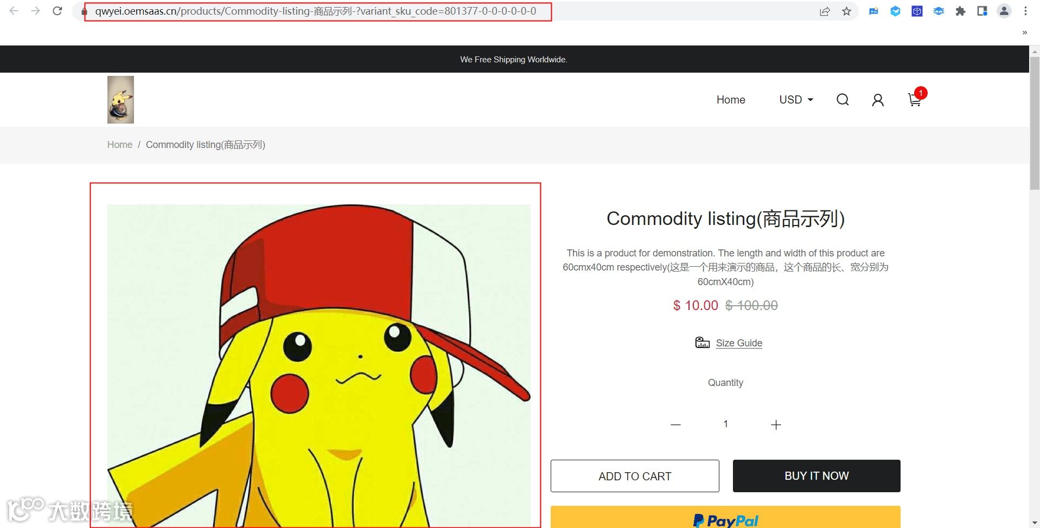Open the browser profile avatar

click(1004, 11)
